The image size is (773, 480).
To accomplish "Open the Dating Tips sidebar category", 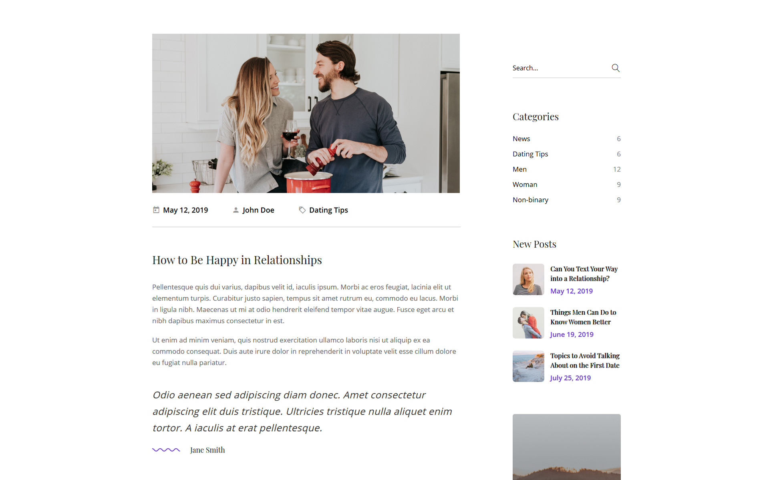I will click(530, 154).
